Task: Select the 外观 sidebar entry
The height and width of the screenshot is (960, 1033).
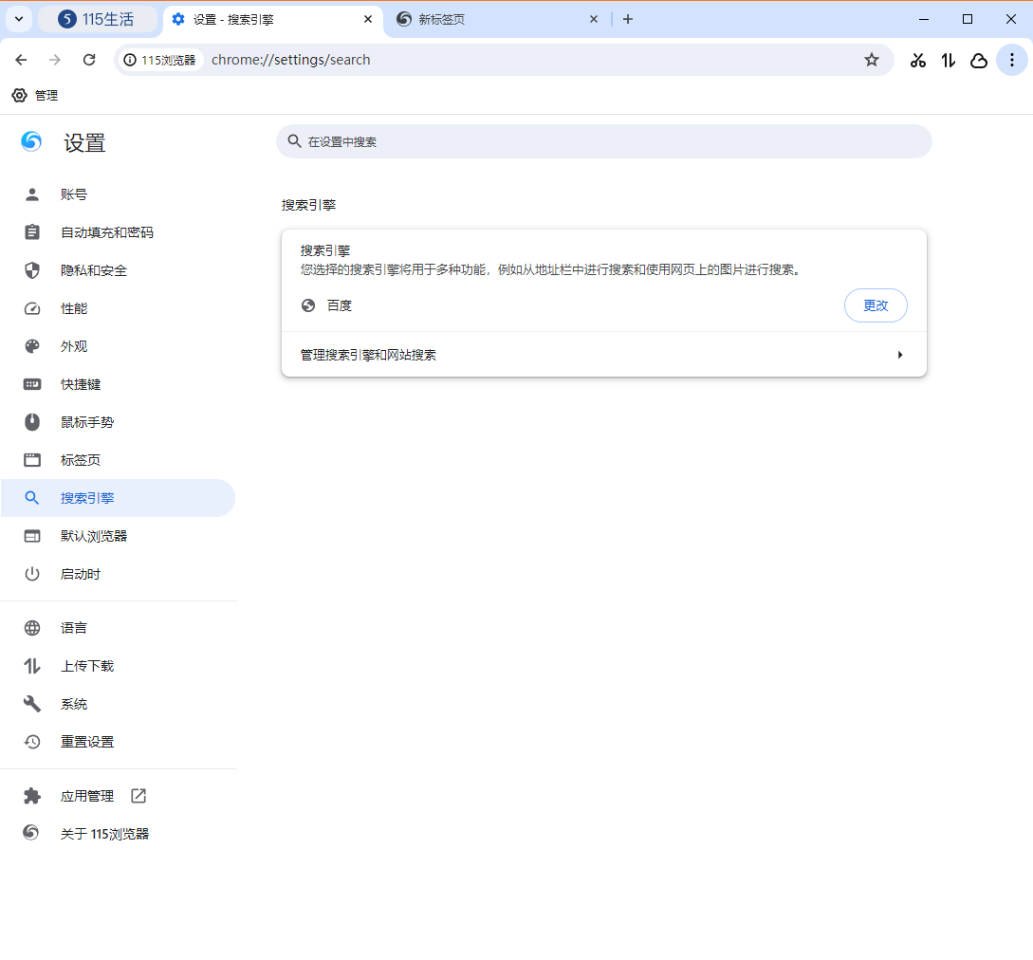Action: tap(73, 345)
